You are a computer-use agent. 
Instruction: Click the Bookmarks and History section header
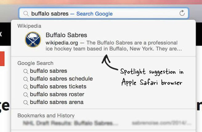[46, 115]
